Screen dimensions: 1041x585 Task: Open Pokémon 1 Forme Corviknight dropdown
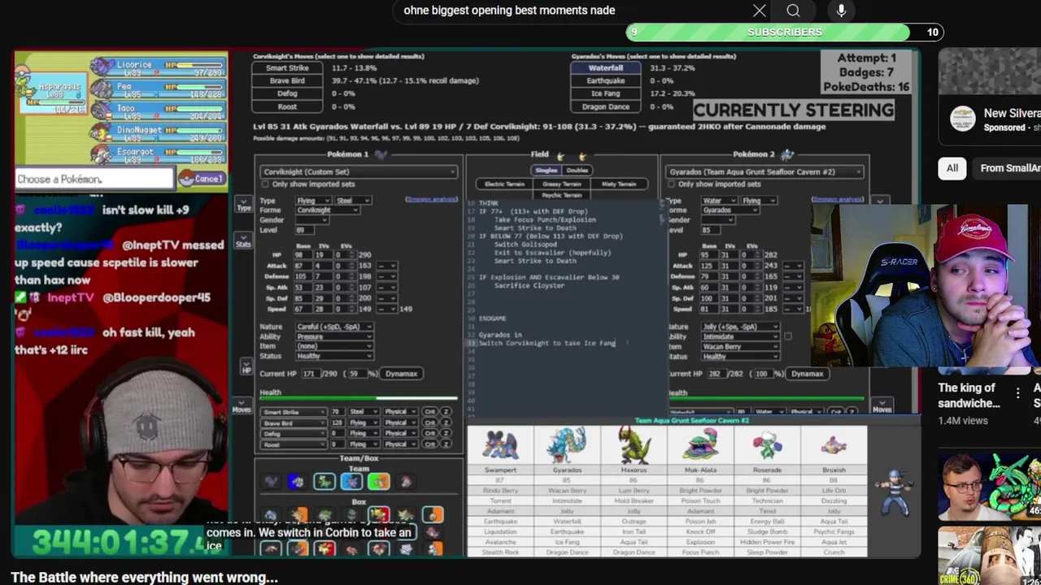[x=327, y=210]
